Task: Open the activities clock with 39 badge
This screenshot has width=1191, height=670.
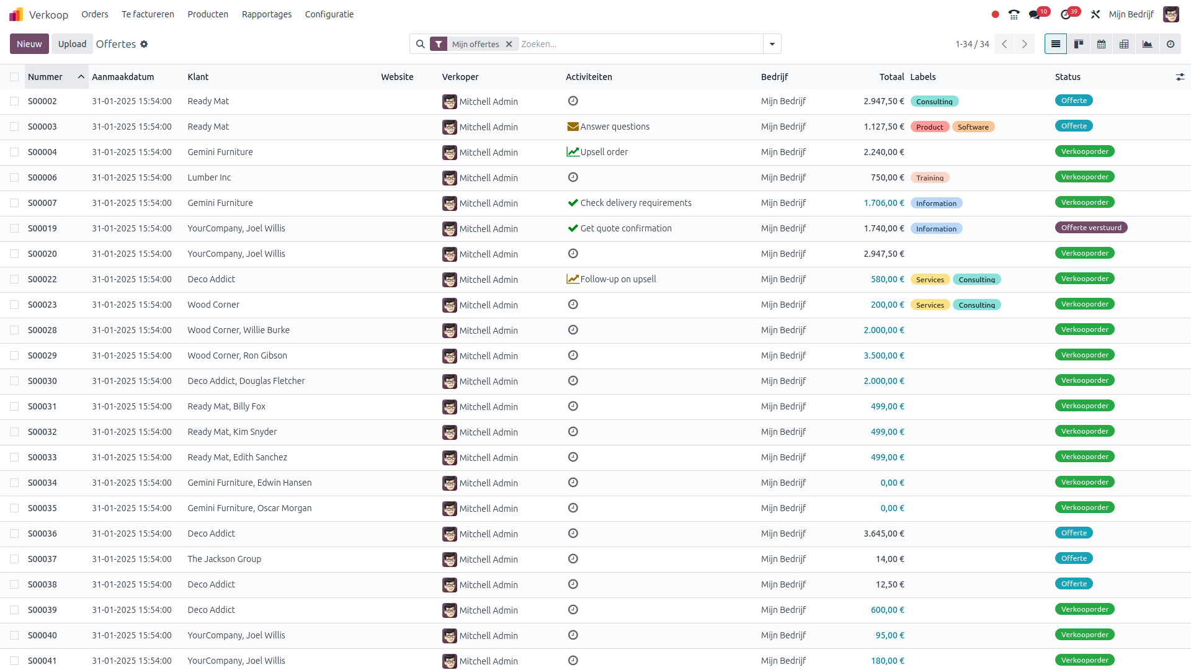Action: 1067,14
